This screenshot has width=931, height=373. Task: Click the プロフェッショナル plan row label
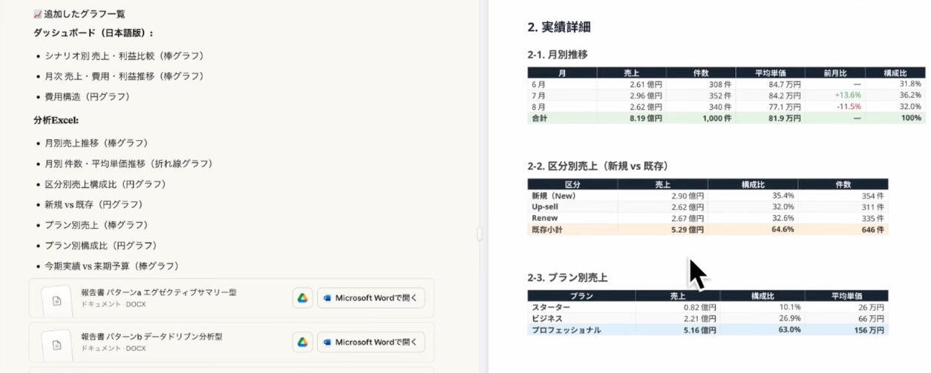pyautogui.click(x=566, y=330)
